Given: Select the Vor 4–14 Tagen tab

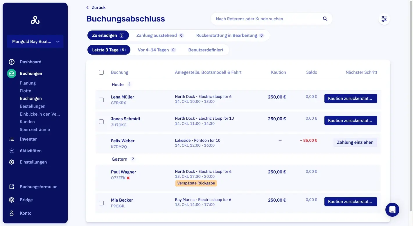Looking at the screenshot, I should point(157,50).
